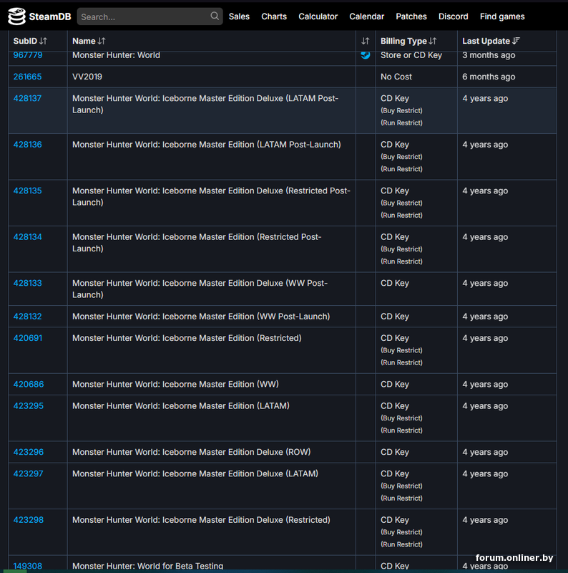Sort by SubID column arrows
Image resolution: width=568 pixels, height=573 pixels.
[x=43, y=42]
